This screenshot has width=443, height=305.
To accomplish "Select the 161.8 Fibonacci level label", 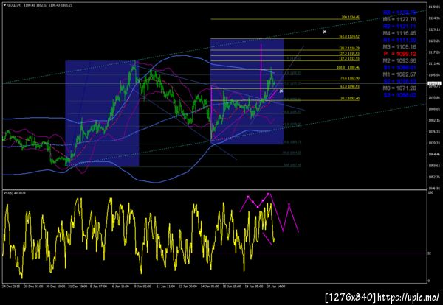I will coord(349,37).
